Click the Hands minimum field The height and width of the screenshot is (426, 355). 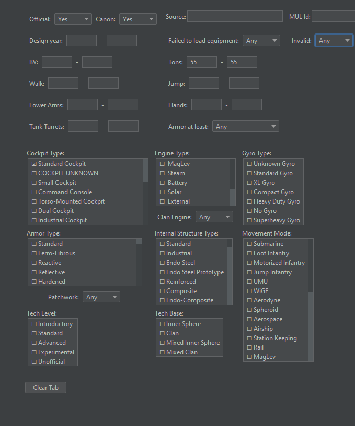[207, 105]
